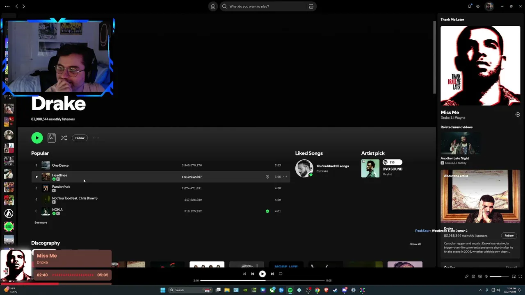Enter full screen mode
Viewport: 525px width, 295px height.
click(520, 276)
